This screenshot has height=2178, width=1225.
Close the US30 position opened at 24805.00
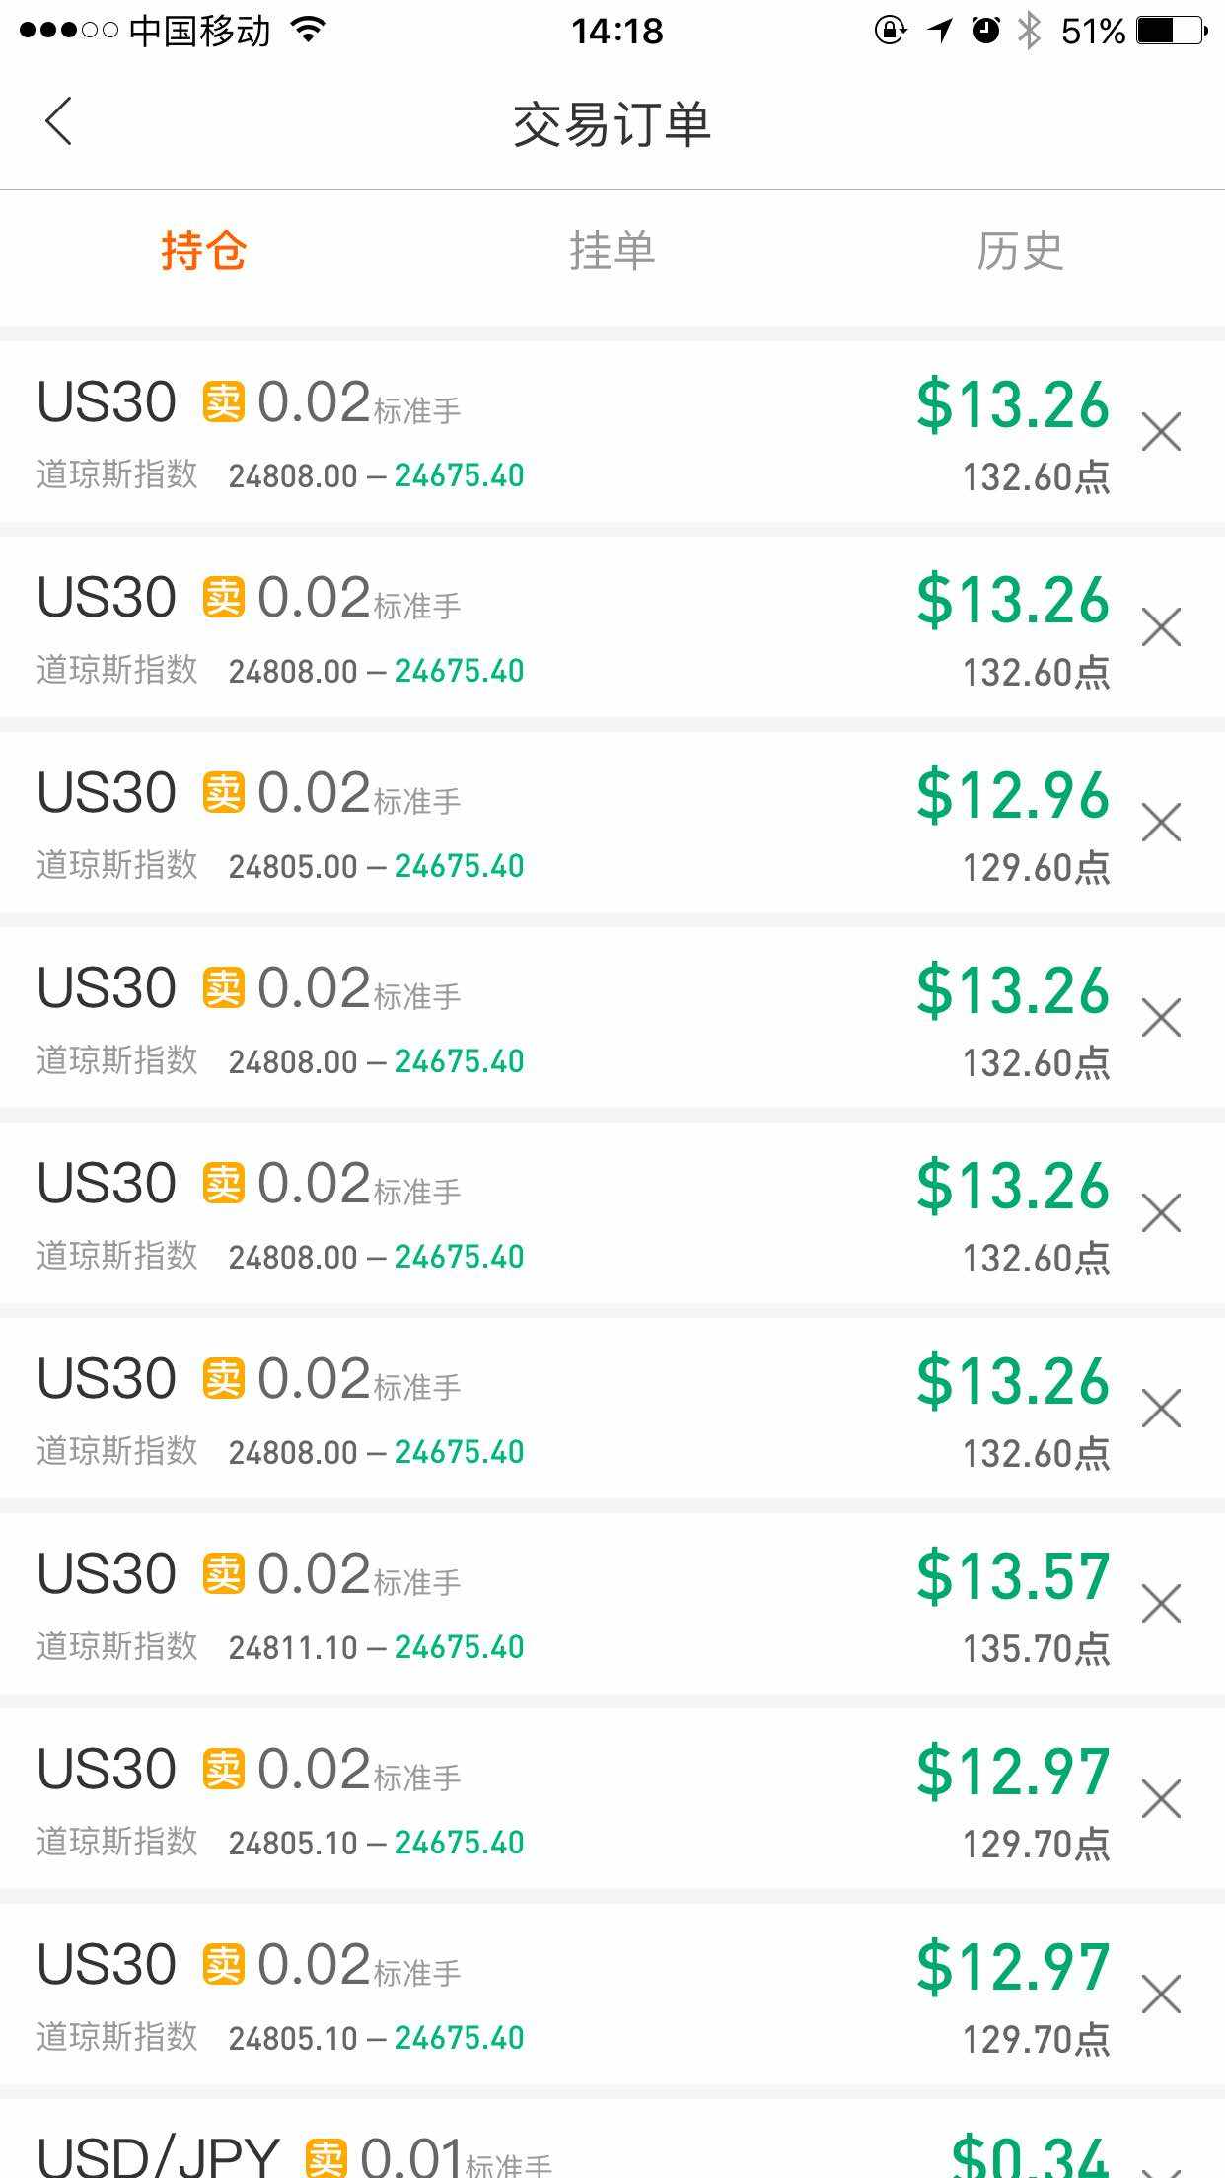[x=1161, y=823]
